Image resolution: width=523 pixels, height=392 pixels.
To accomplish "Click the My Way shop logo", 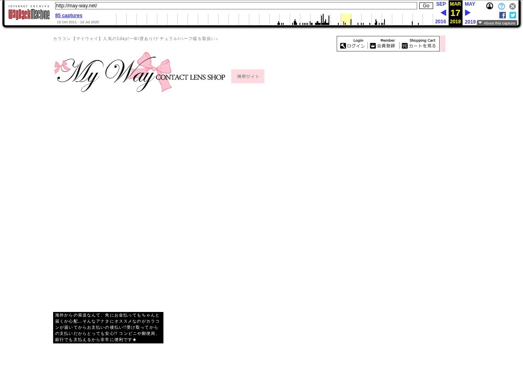I will pos(140,73).
